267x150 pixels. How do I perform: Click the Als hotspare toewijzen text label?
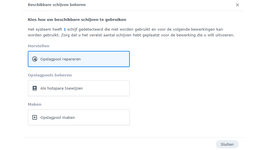(61, 88)
